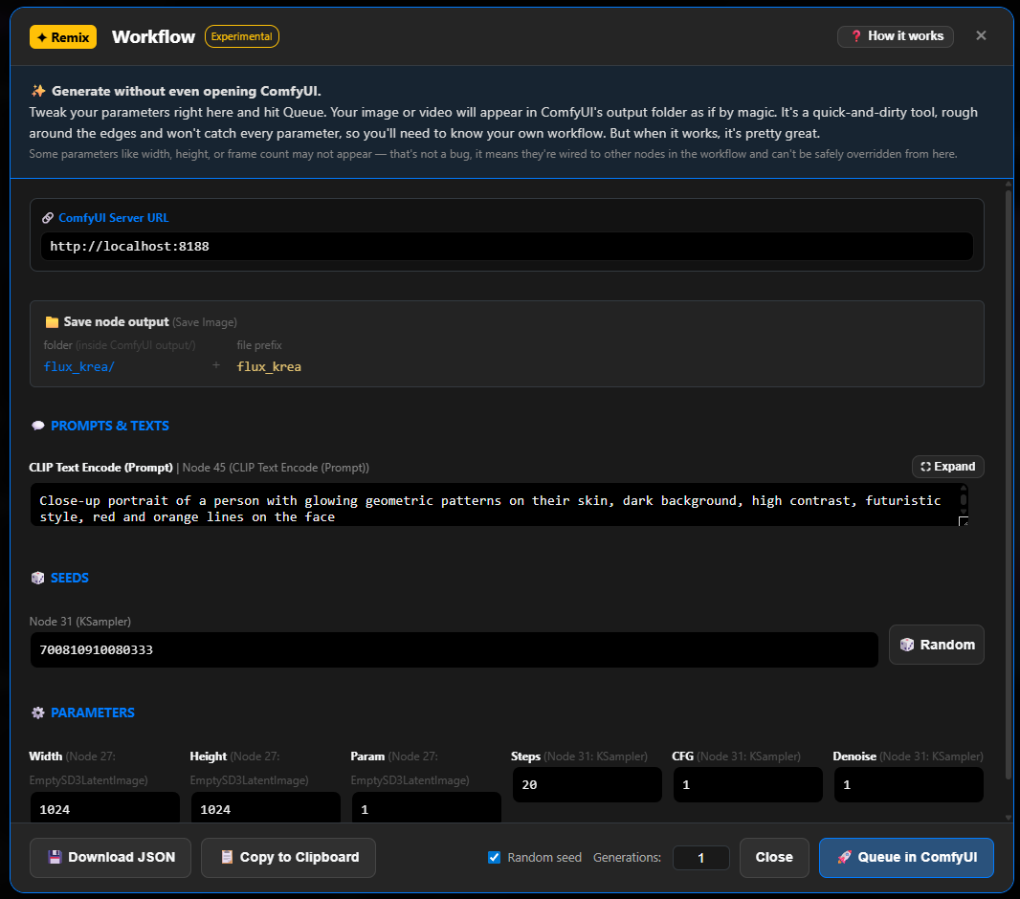This screenshot has width=1020, height=899.
Task: Click the scrollbar up arrow at top
Action: tap(1009, 186)
